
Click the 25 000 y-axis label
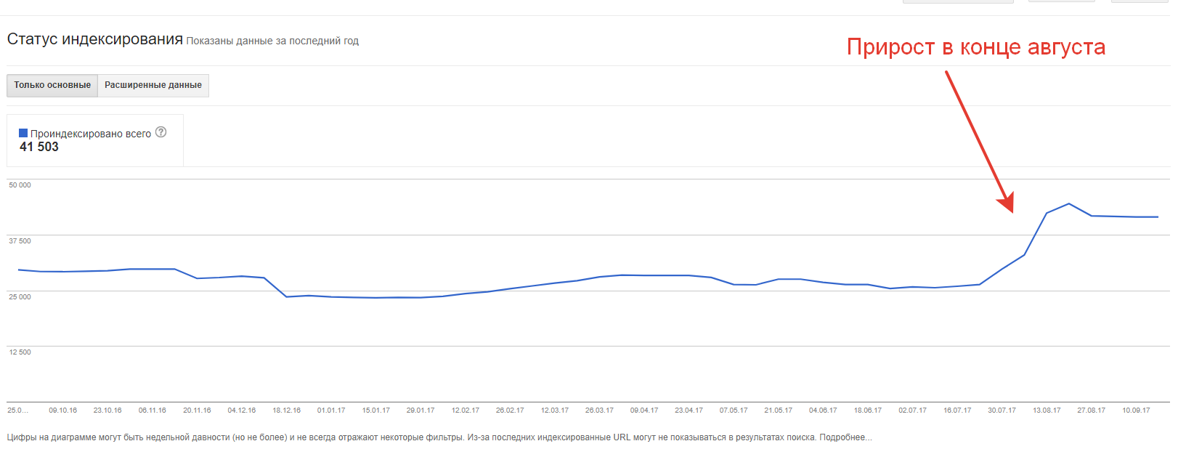(x=20, y=297)
